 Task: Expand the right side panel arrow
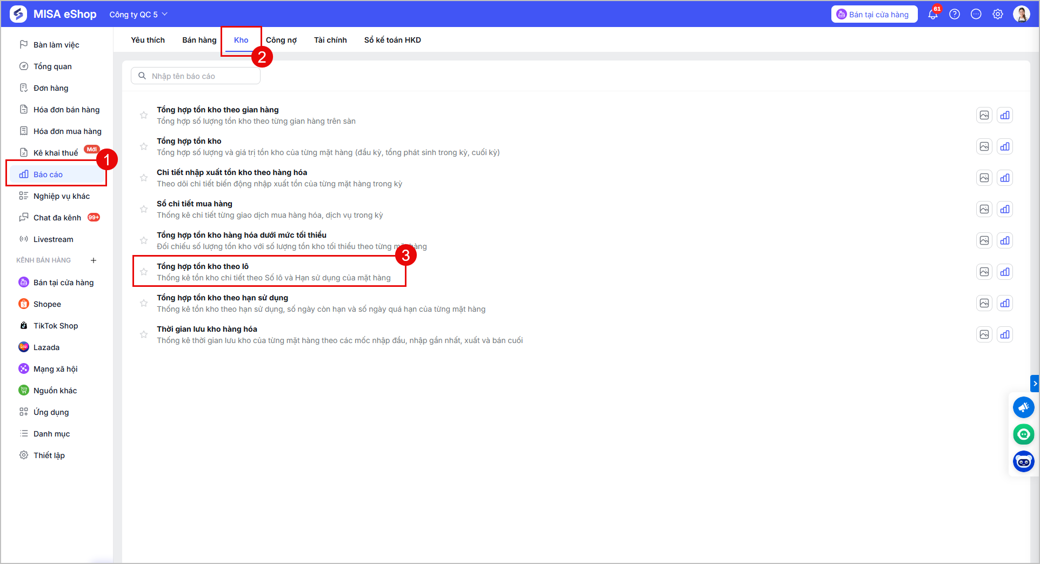(x=1035, y=383)
